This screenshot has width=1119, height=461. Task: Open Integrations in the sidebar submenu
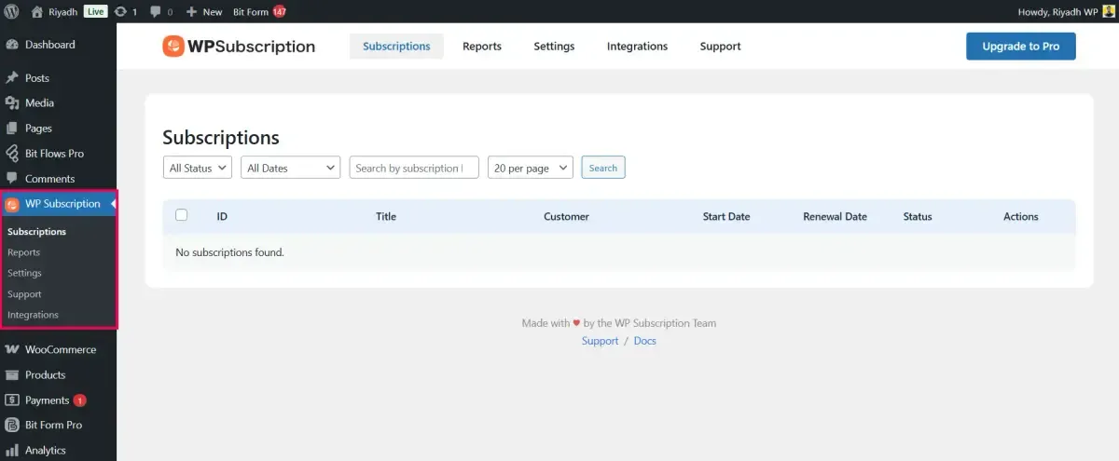[x=33, y=315]
